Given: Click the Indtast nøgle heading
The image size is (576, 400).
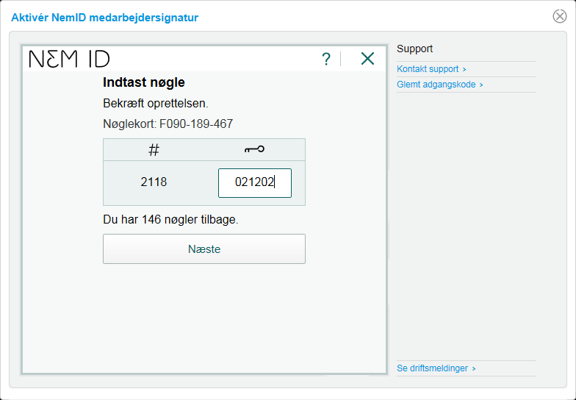Looking at the screenshot, I should pos(144,82).
